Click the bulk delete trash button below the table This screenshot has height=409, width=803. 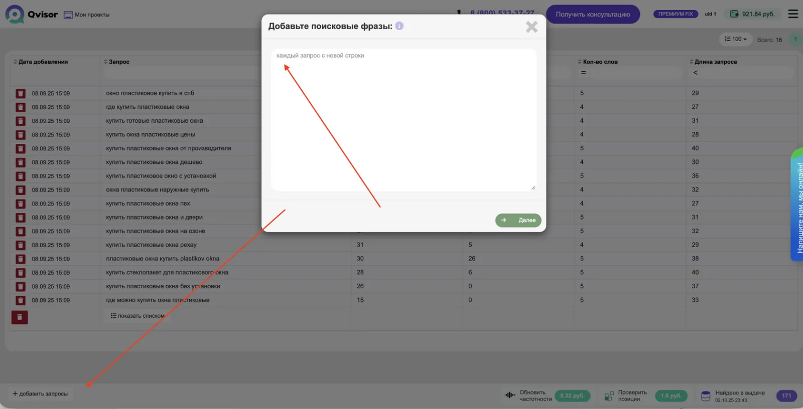pyautogui.click(x=20, y=317)
